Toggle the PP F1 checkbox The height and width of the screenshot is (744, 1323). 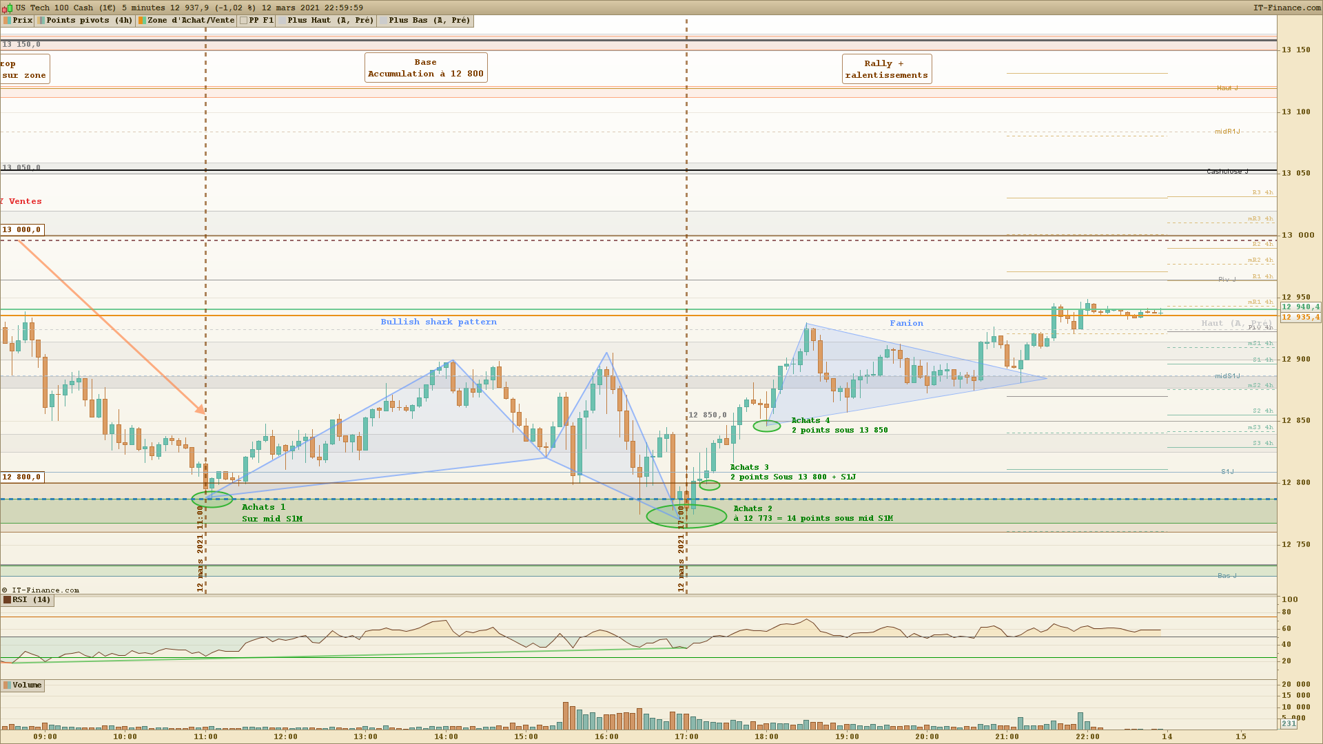(x=244, y=21)
